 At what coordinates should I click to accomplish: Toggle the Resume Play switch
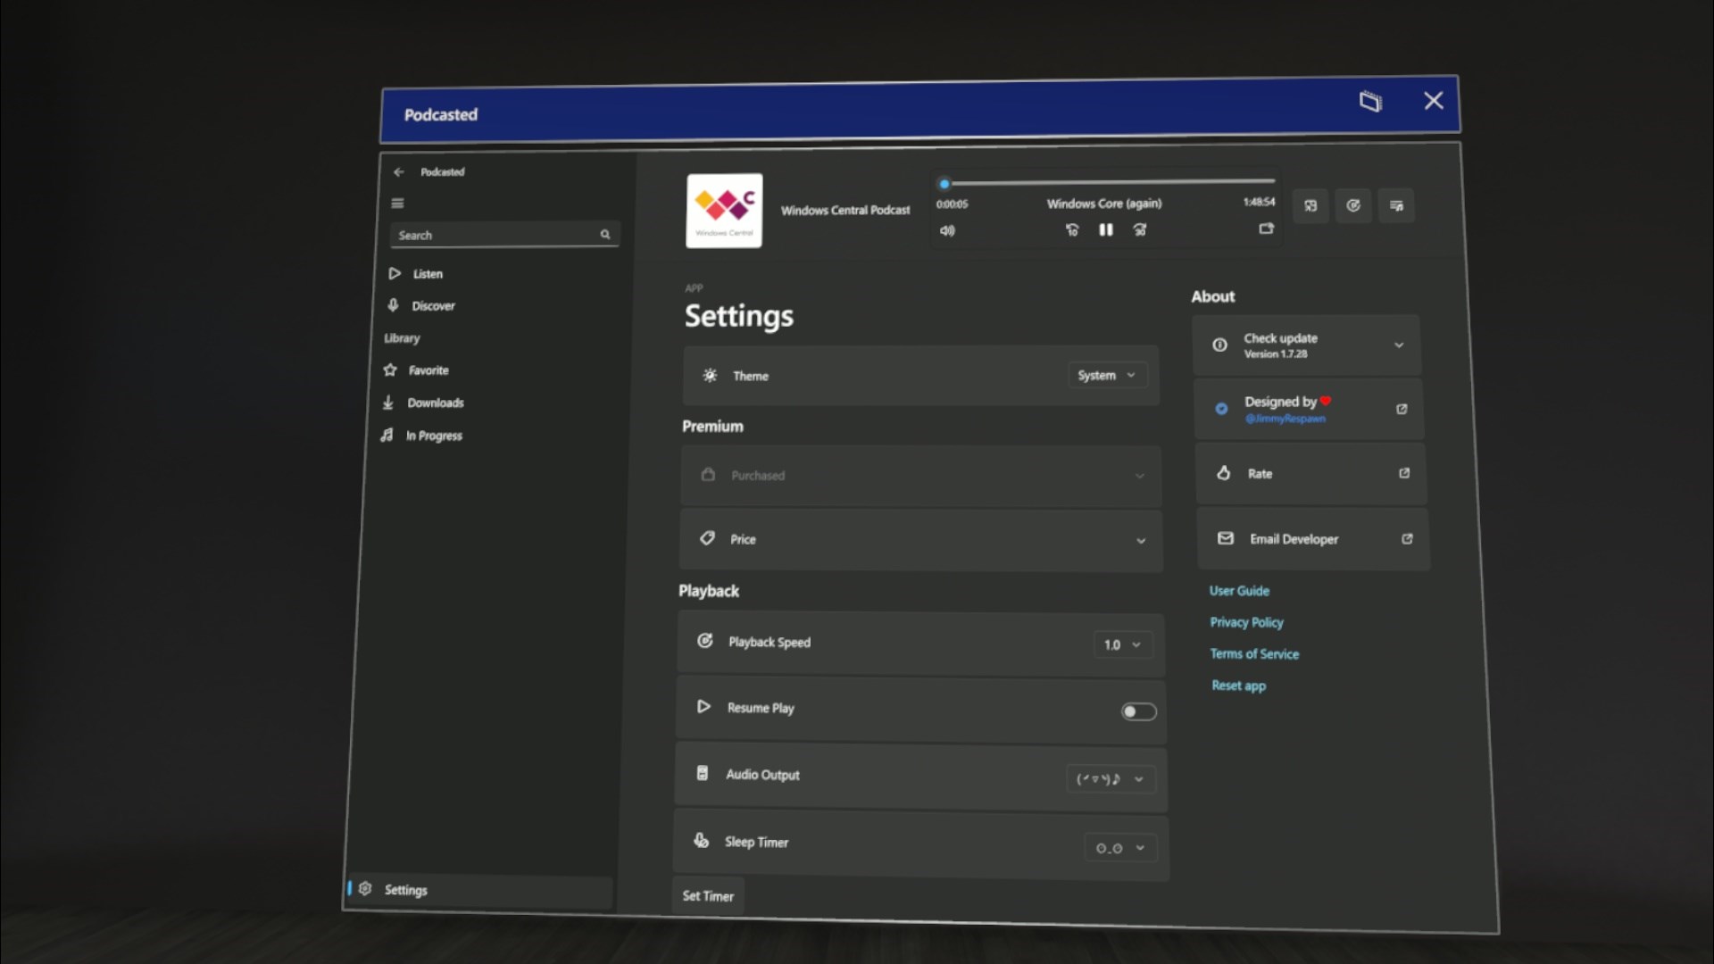tap(1138, 711)
